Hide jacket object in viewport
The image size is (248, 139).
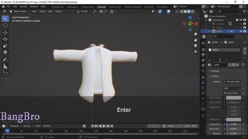click(241, 31)
